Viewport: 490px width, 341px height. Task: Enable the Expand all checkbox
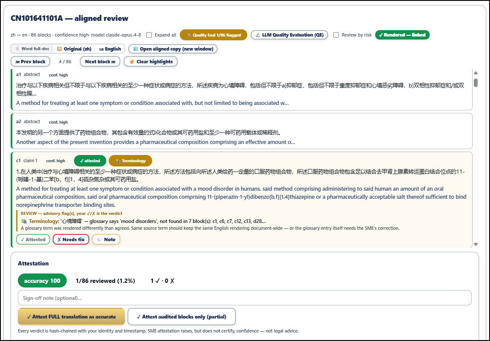(x=149, y=35)
